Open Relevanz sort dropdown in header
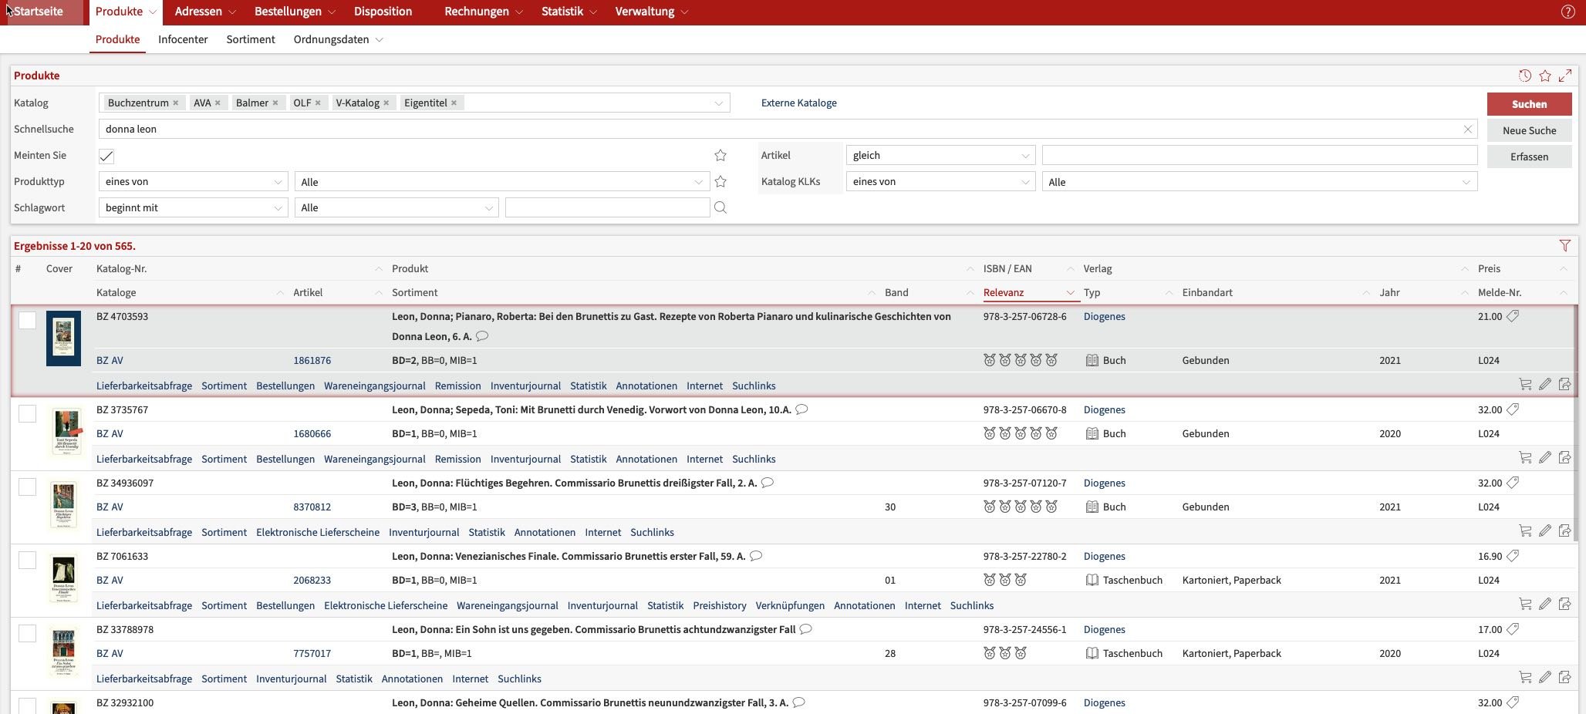The height and width of the screenshot is (714, 1586). coord(1070,293)
